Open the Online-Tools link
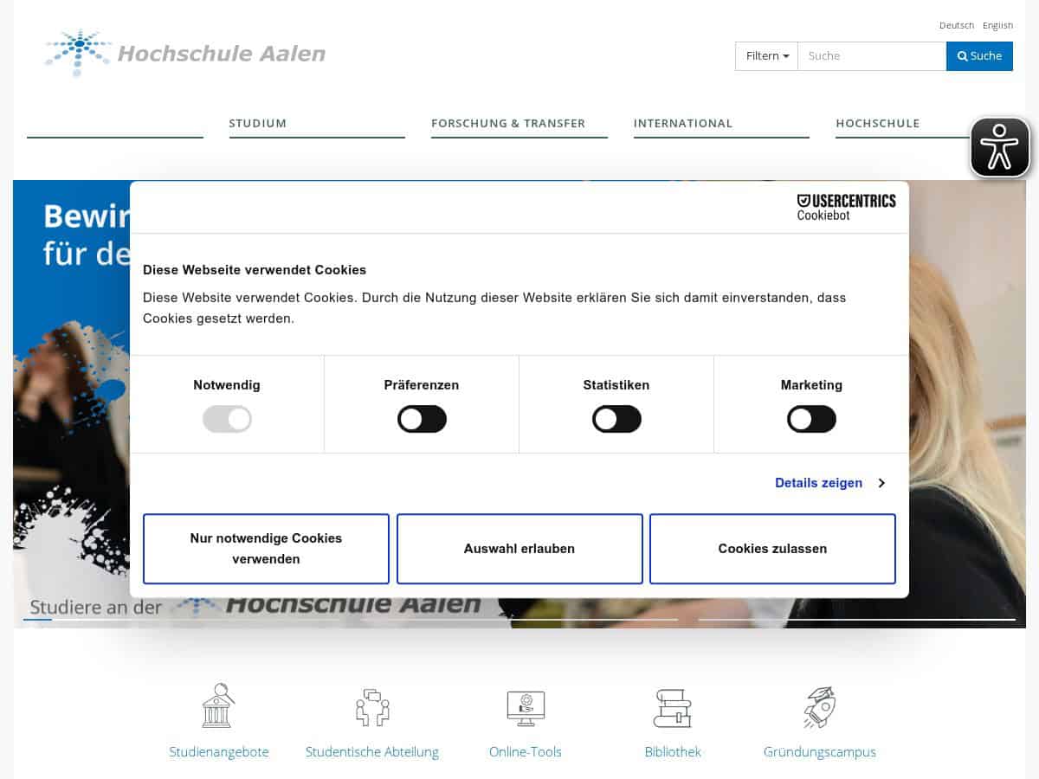 coord(526,752)
